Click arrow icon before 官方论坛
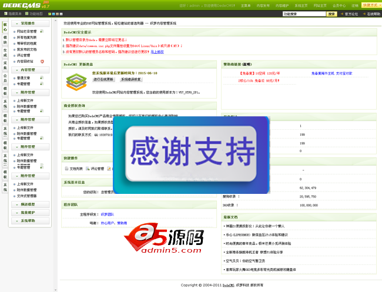The height and width of the screenshot is (292, 382). [342, 14]
